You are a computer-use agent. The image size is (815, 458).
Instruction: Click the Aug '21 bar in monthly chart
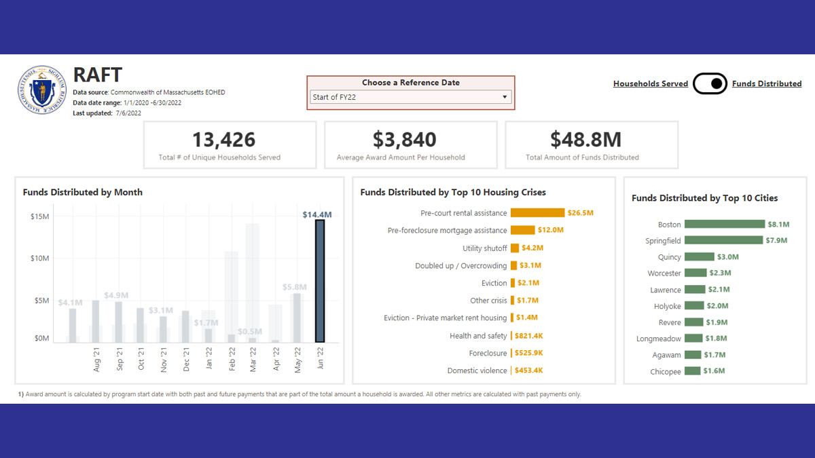click(96, 322)
